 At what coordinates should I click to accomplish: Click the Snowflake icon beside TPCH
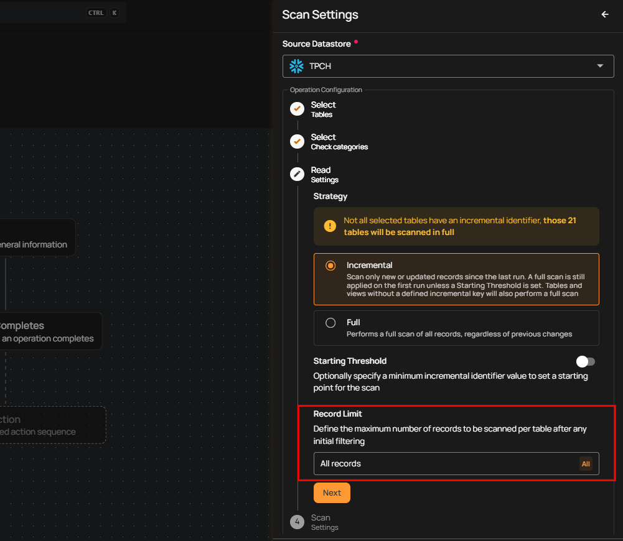pyautogui.click(x=296, y=66)
